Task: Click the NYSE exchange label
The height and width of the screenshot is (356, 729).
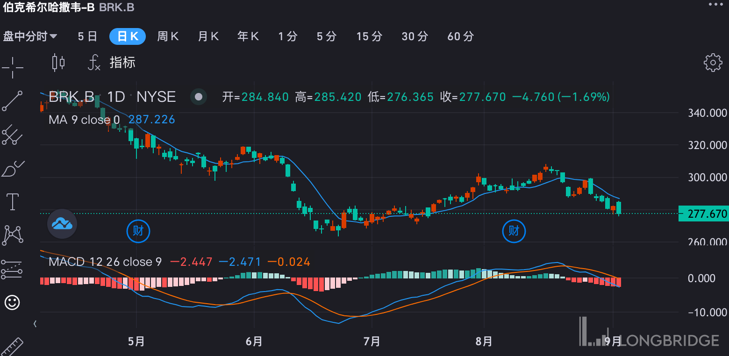Action: tap(156, 97)
